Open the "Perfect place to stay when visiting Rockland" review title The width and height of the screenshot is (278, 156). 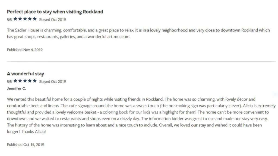[55, 12]
